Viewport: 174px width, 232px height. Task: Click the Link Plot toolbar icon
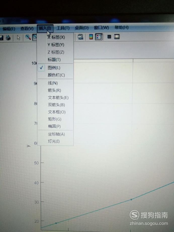pyautogui.click(x=80, y=37)
